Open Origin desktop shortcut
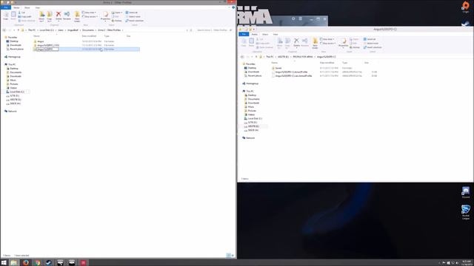 [466, 7]
